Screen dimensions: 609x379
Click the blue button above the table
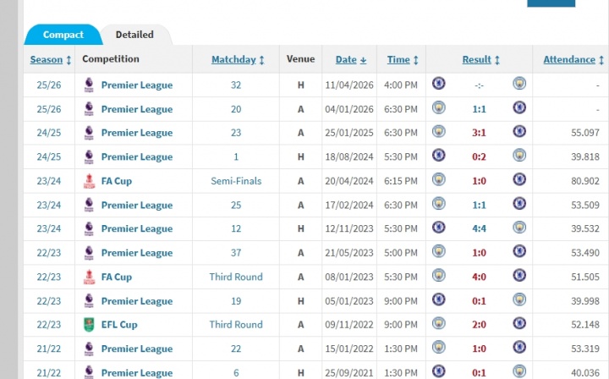[x=551, y=3]
